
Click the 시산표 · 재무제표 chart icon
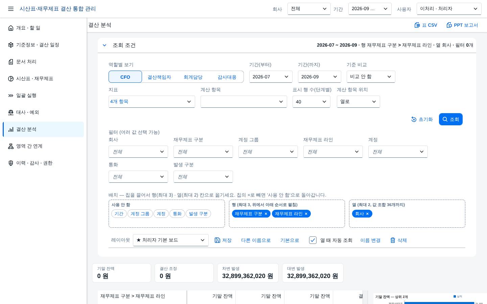click(11, 79)
